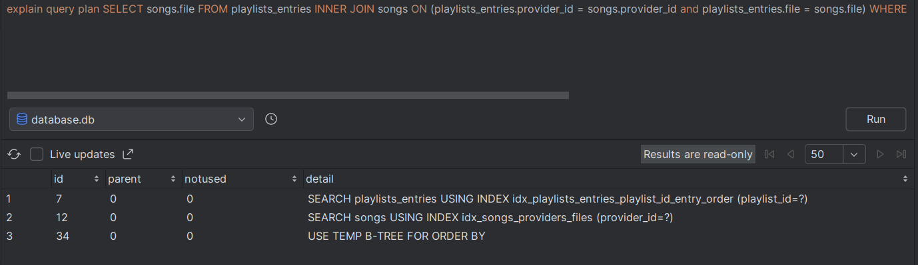Go to first results page icon
Screen dimensions: 918x265
pyautogui.click(x=769, y=154)
